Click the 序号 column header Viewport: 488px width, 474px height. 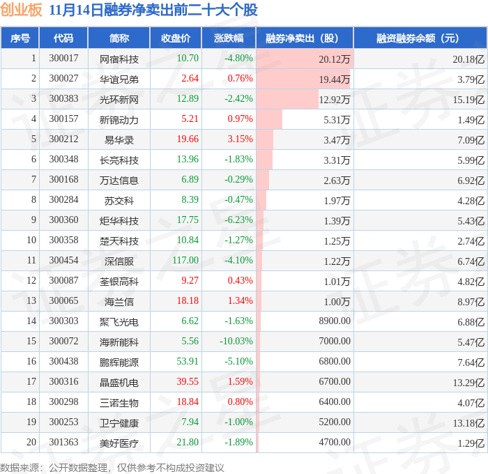click(x=20, y=38)
